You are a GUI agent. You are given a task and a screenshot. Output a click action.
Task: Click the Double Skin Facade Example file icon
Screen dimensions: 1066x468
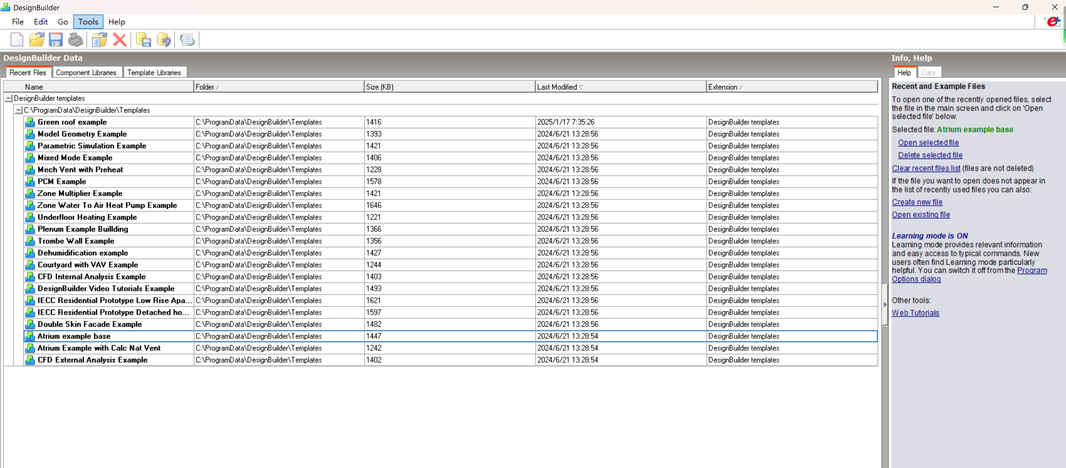tap(30, 324)
